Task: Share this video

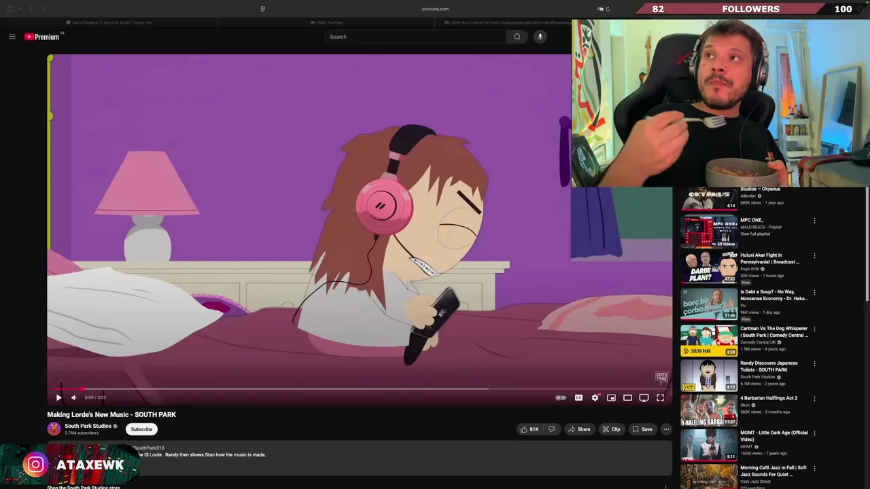Action: click(x=579, y=429)
